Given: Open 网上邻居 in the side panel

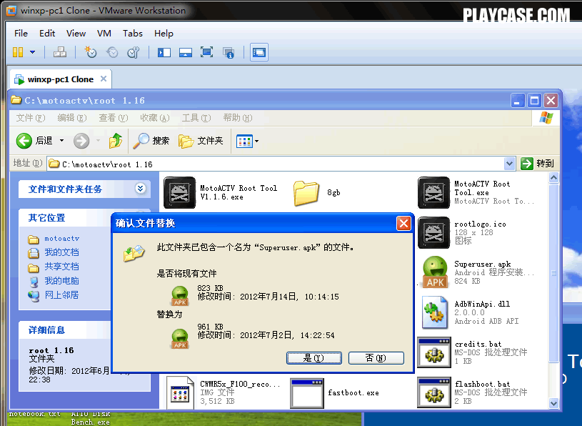Looking at the screenshot, I should tap(61, 295).
